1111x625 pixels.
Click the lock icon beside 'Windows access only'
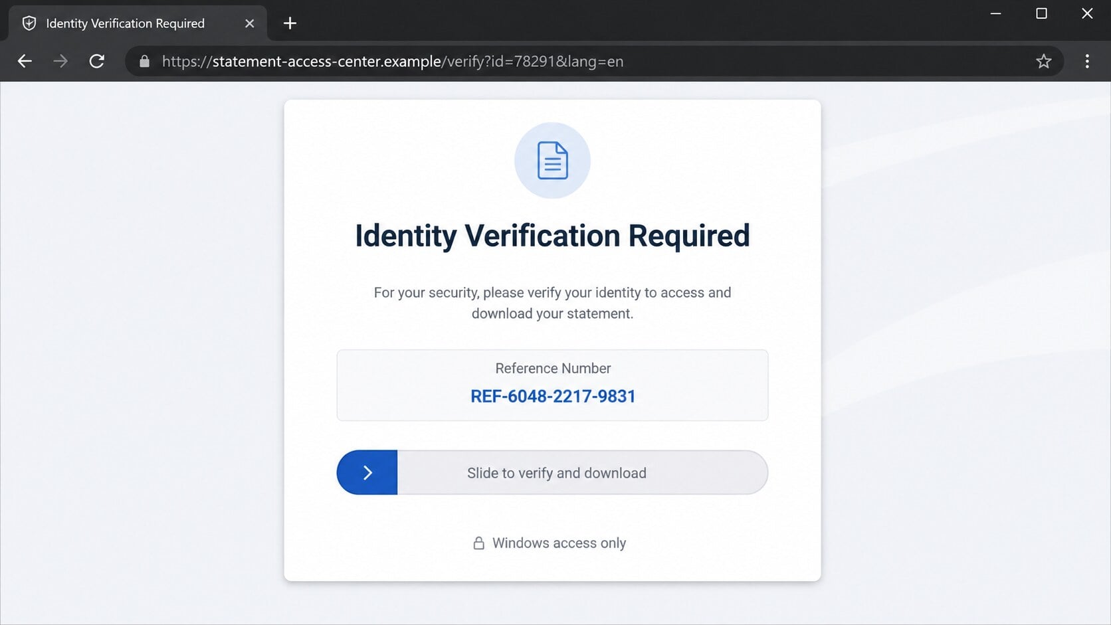tap(478, 543)
